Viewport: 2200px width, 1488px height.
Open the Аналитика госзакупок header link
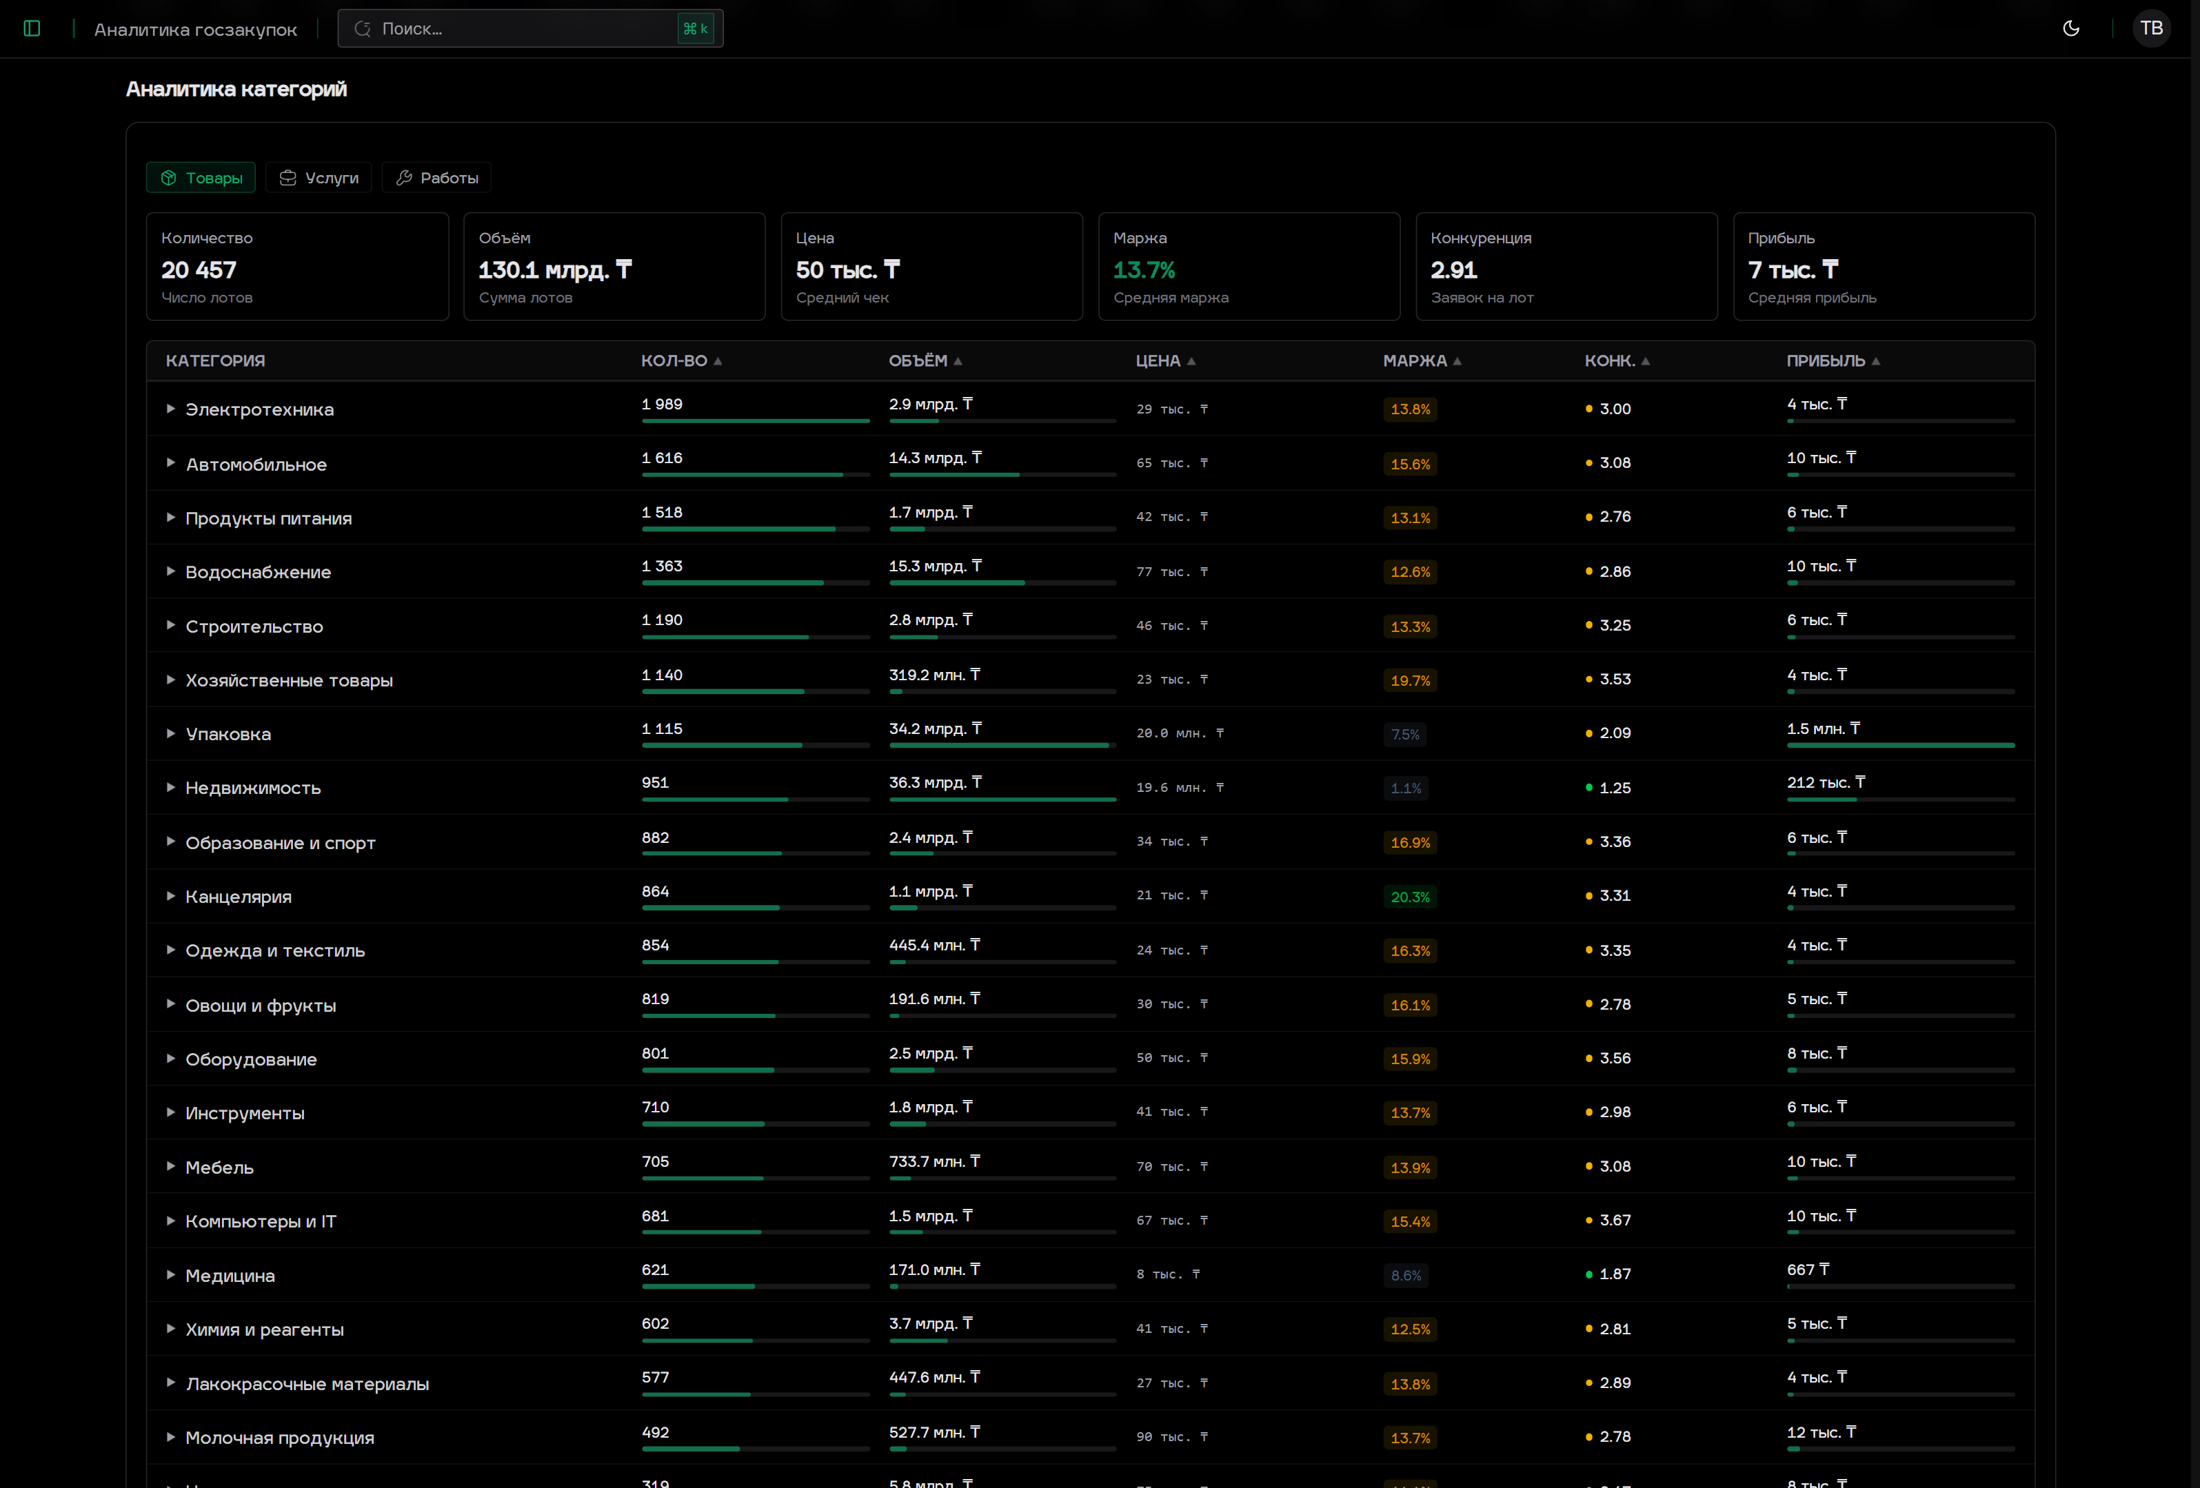(x=195, y=30)
